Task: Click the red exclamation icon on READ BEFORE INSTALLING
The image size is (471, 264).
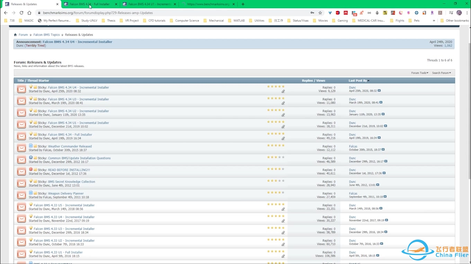Action: [31, 169]
